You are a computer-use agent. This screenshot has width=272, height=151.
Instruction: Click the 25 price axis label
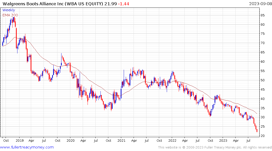[x=262, y=127]
